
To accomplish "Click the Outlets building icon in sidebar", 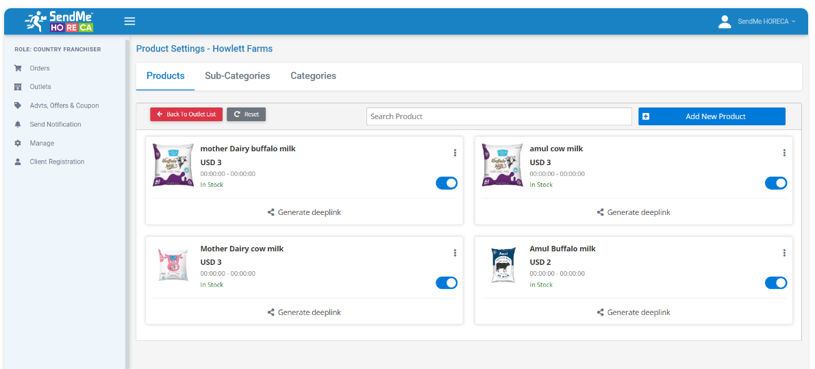I will [x=18, y=87].
